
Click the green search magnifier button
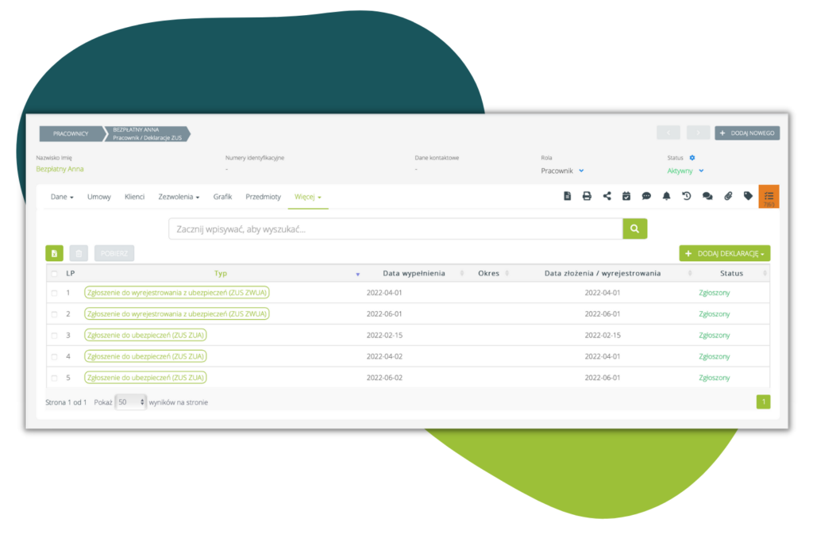[634, 229]
